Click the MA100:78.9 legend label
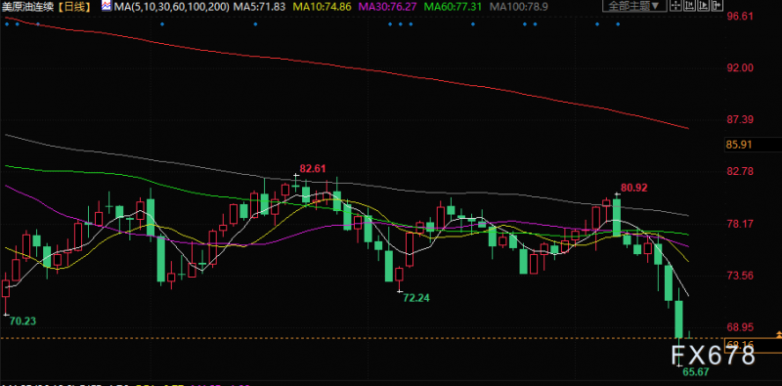Image resolution: width=782 pixels, height=386 pixels. 519,7
